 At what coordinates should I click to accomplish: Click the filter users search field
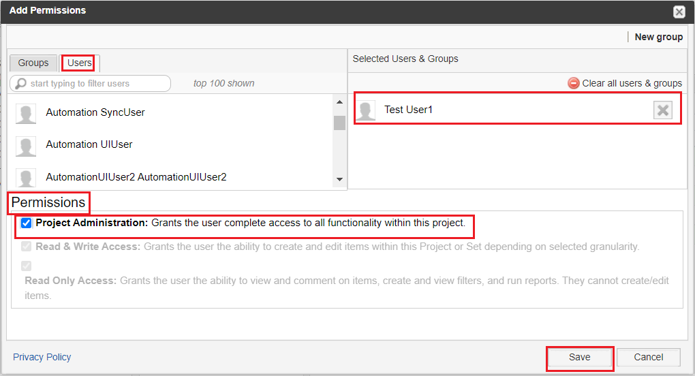(95, 84)
